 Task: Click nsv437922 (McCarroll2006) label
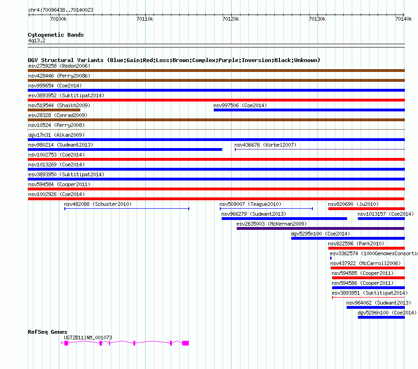click(365, 263)
